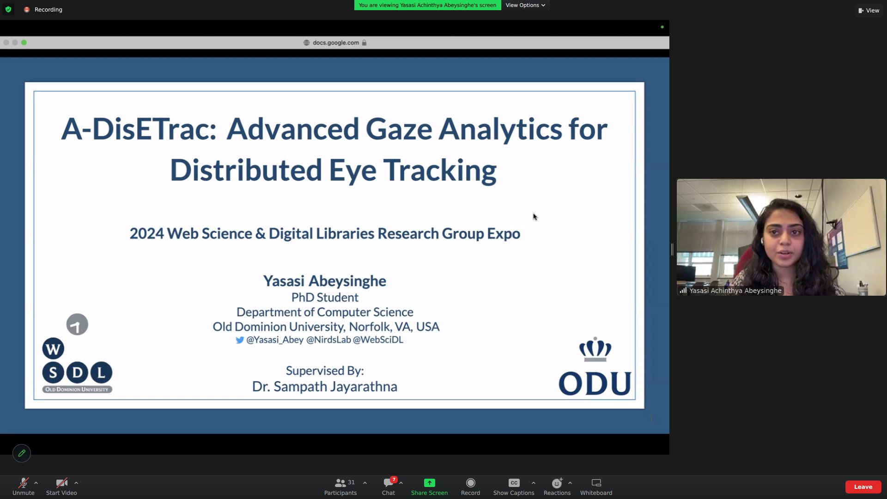Viewport: 887px width, 499px height.
Task: Expand the captions options caret
Action: click(534, 483)
